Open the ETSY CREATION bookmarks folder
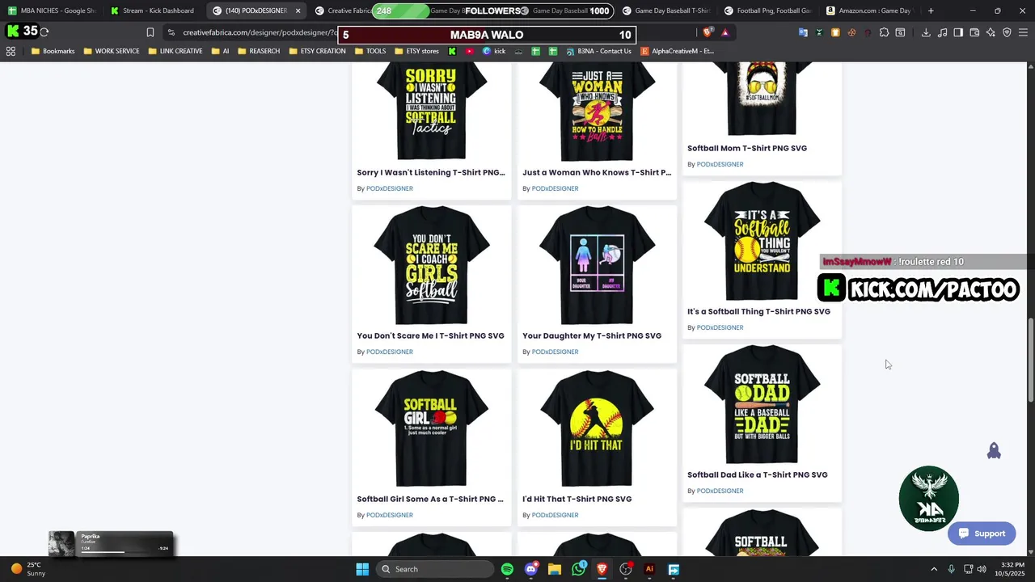This screenshot has height=582, width=1035. [x=317, y=51]
